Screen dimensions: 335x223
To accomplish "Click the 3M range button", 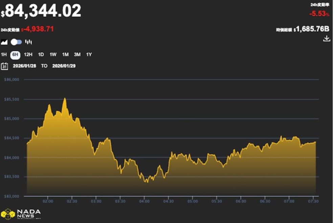I will pos(77,54).
